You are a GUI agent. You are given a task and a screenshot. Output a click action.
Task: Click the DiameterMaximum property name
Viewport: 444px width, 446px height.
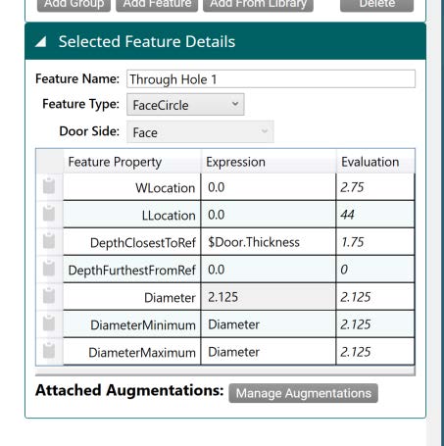[x=142, y=353]
